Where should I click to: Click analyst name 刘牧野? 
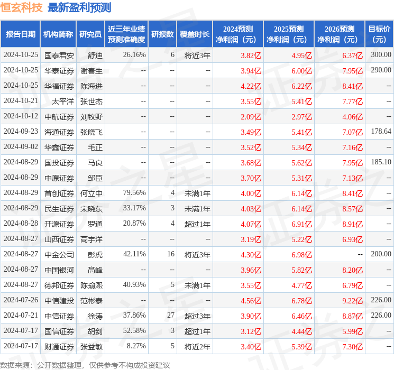coord(91,117)
